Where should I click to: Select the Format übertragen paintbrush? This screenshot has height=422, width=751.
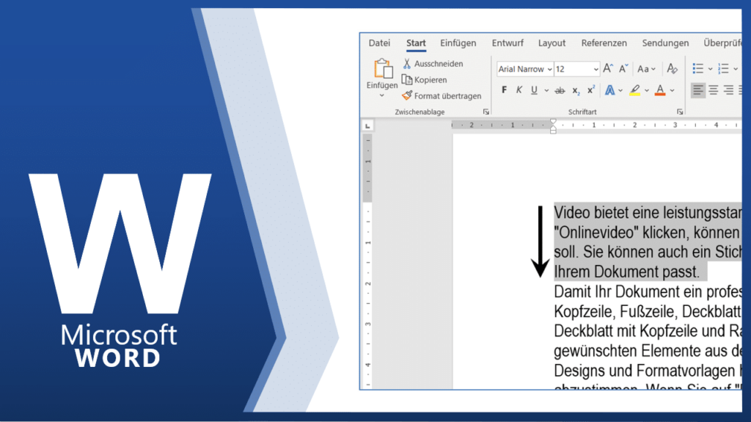407,95
